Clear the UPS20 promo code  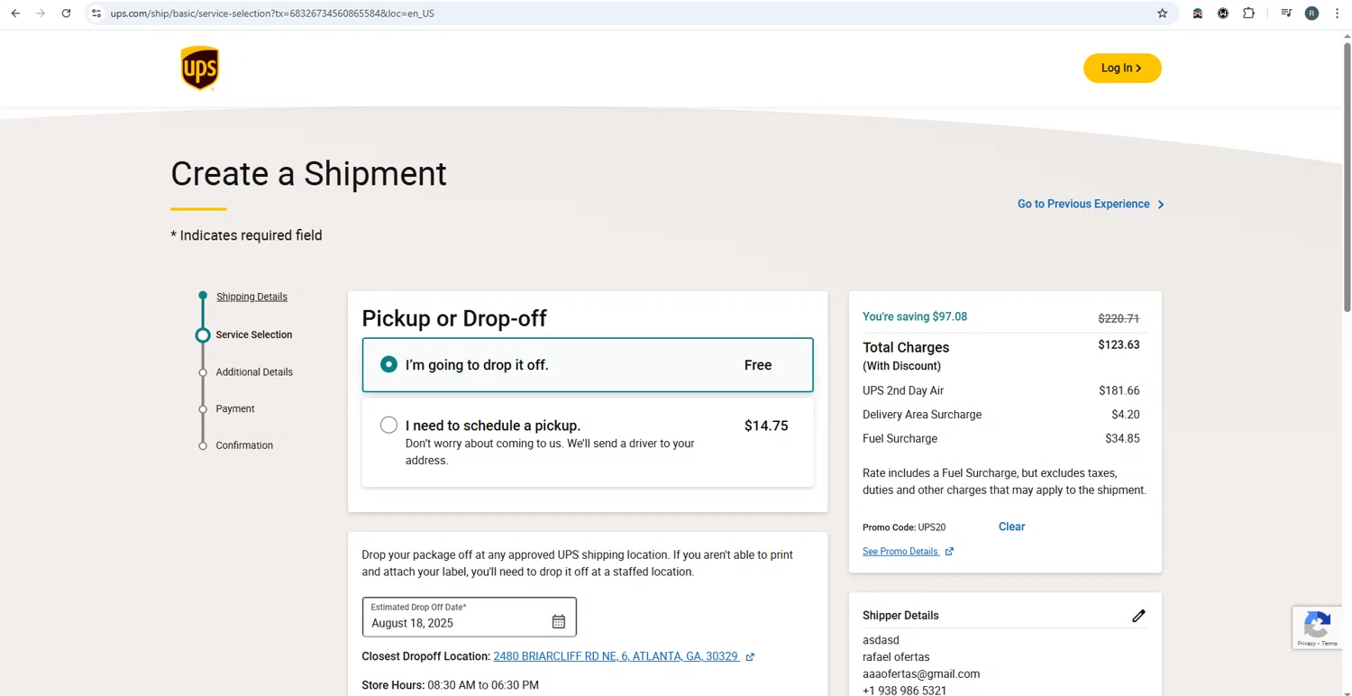[x=1011, y=527]
